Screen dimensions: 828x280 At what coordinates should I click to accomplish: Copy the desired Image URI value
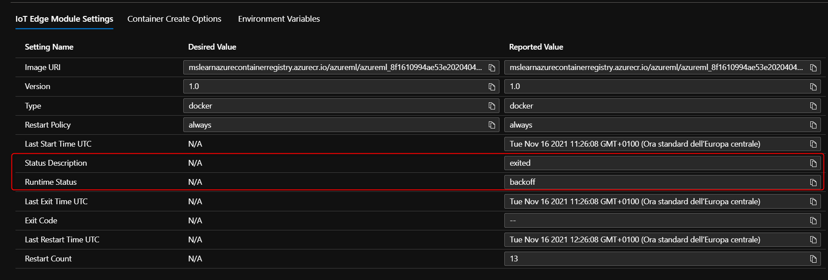tap(492, 68)
